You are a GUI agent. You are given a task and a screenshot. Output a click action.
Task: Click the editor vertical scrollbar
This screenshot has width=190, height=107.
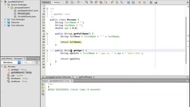(x=186, y=40)
